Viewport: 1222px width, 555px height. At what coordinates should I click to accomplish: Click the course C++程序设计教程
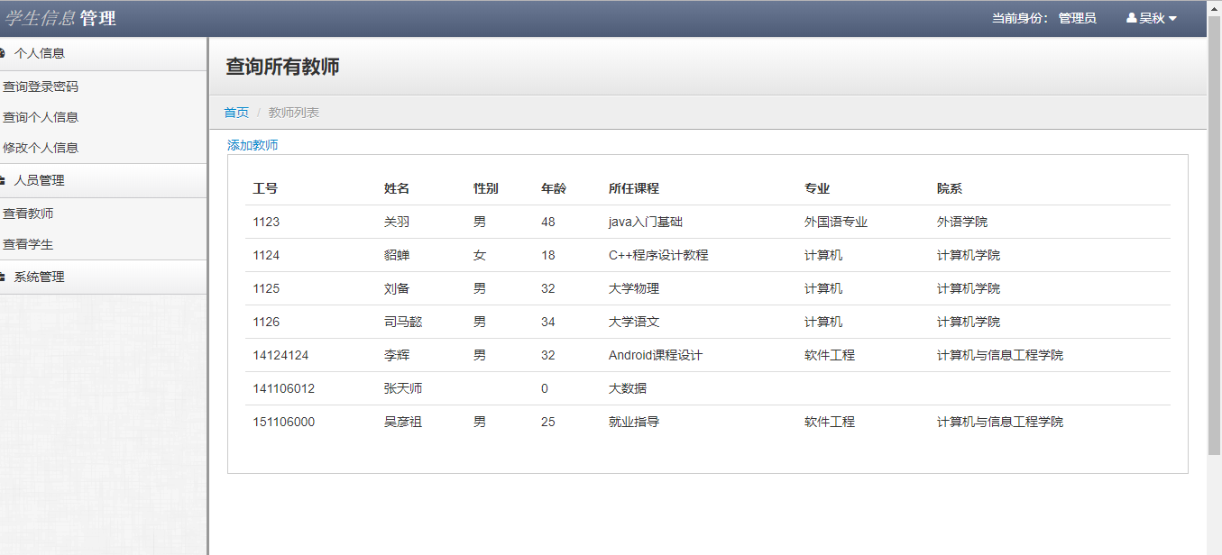click(658, 255)
